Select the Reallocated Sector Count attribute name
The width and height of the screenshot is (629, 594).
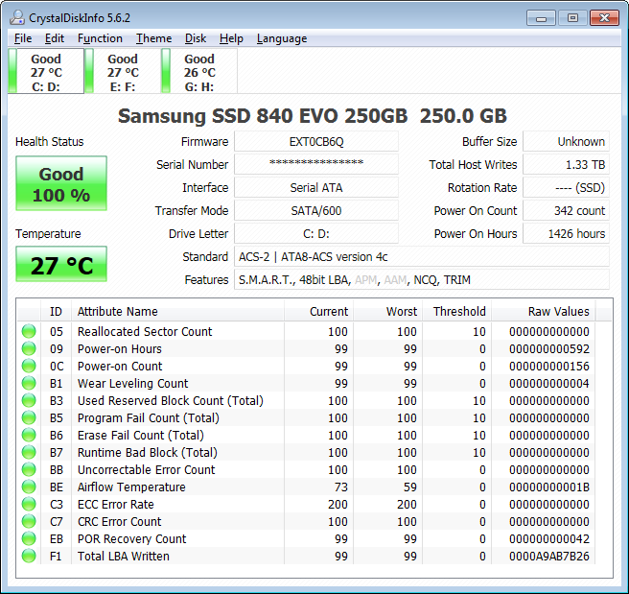[x=145, y=331]
